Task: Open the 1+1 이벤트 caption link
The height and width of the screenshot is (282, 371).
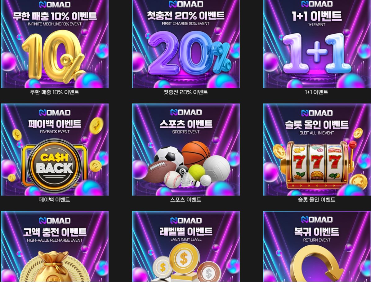Action: click(x=317, y=92)
